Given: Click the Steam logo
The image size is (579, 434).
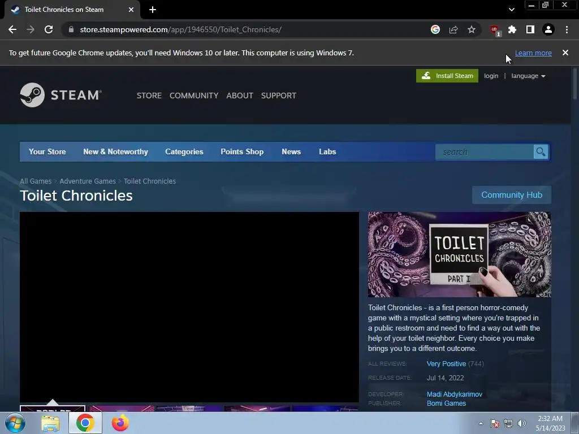Looking at the screenshot, I should pyautogui.click(x=61, y=95).
